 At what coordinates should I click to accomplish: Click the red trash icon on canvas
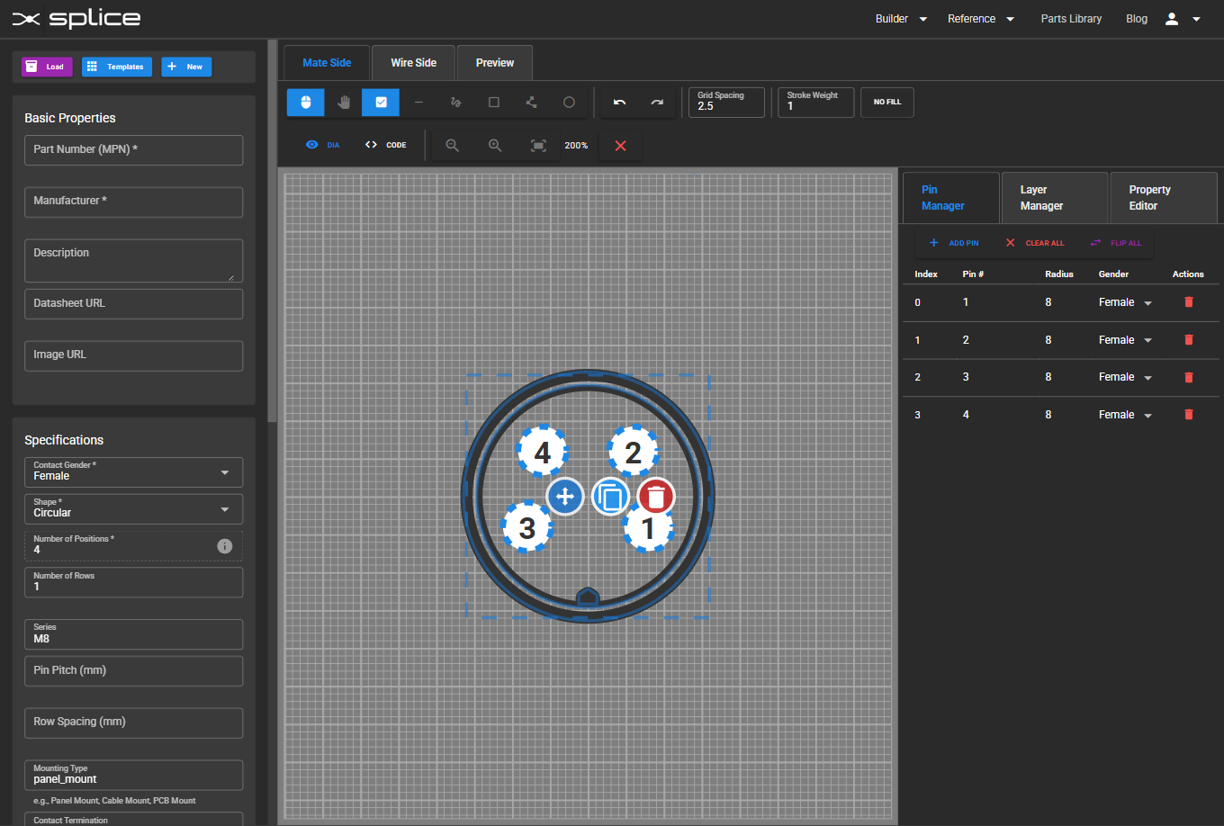[656, 497]
